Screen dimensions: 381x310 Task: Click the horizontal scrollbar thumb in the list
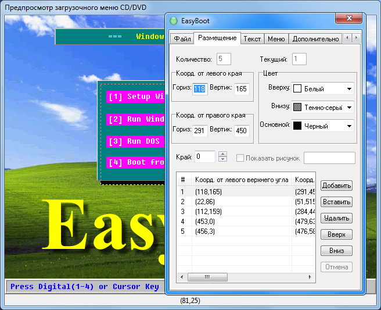tap(207, 277)
